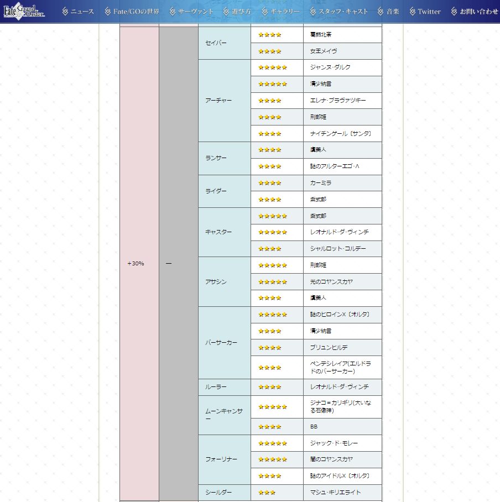This screenshot has height=502, width=500.
Task: Click the five-star rating for ジャンヌ・ダルク
Action: [273, 67]
